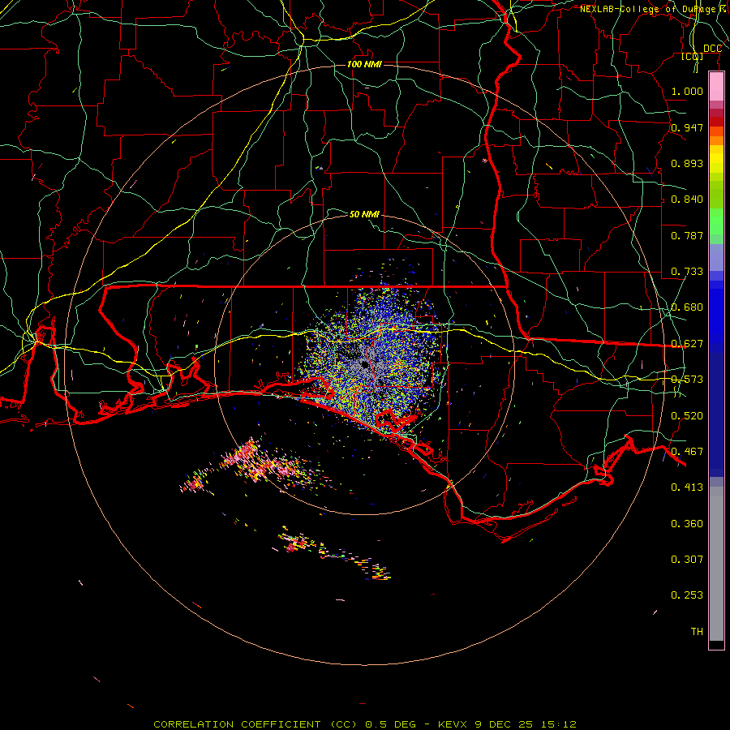Select the 0.413 legend value

click(687, 487)
